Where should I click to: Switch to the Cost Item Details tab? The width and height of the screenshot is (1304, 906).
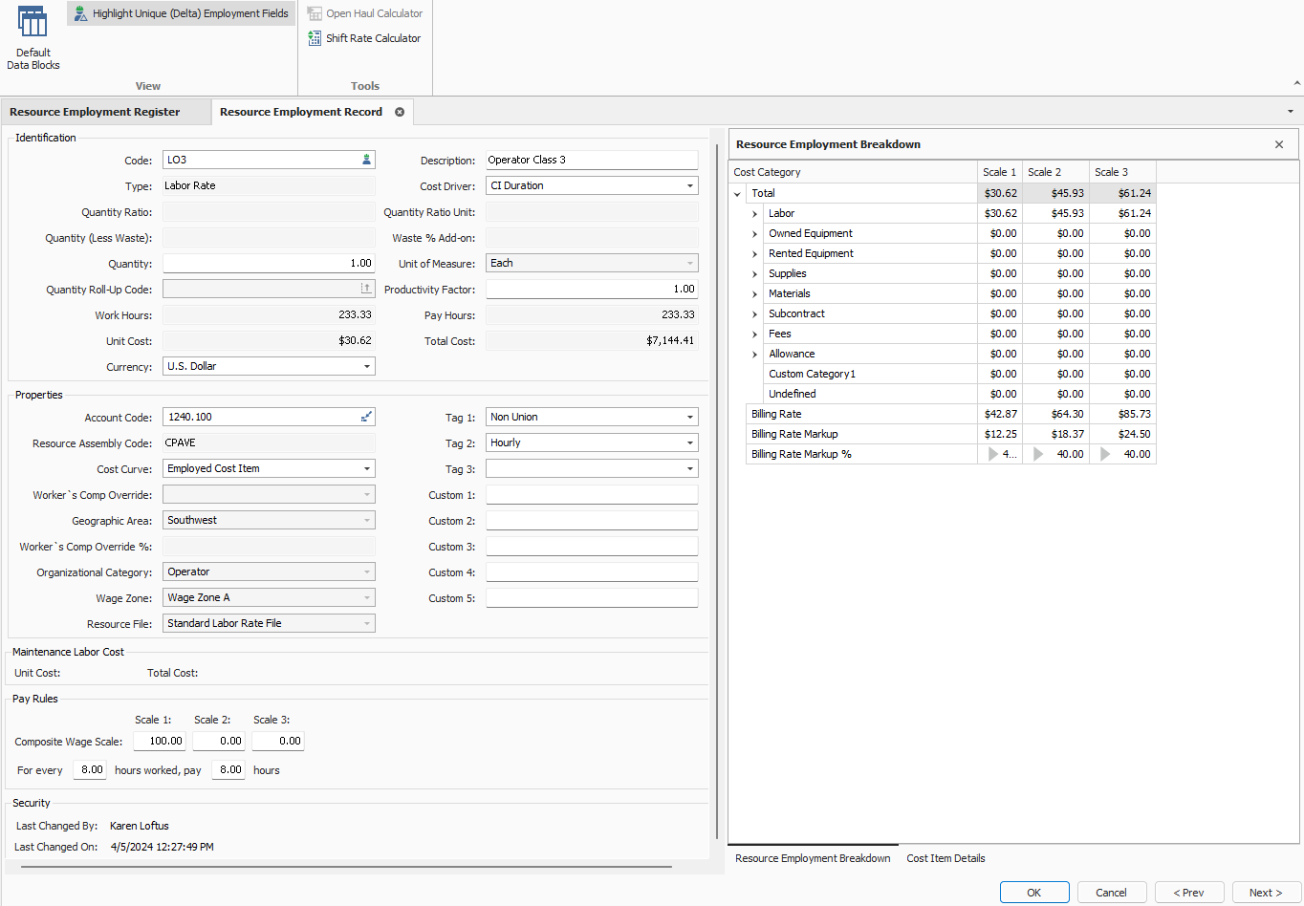[945, 858]
